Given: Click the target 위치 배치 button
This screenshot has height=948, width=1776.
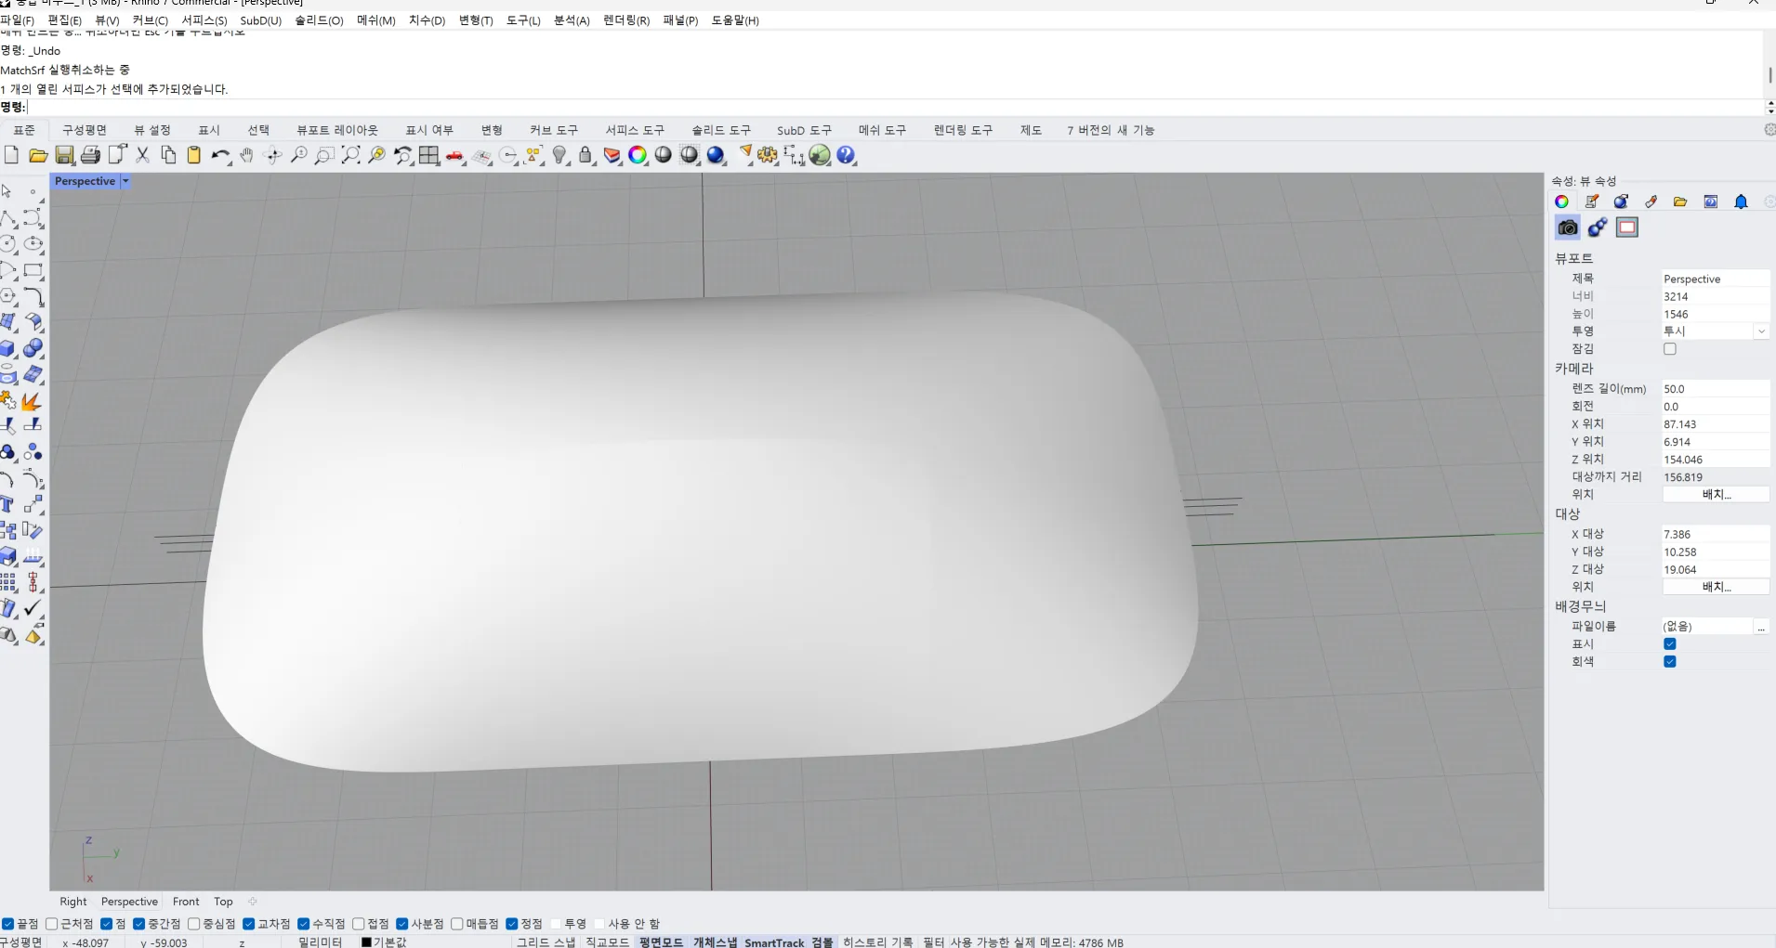Looking at the screenshot, I should tap(1716, 587).
